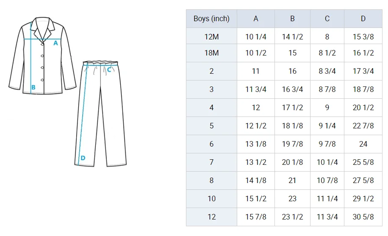Click size 10 row label
388x236 pixels.
[x=211, y=199]
